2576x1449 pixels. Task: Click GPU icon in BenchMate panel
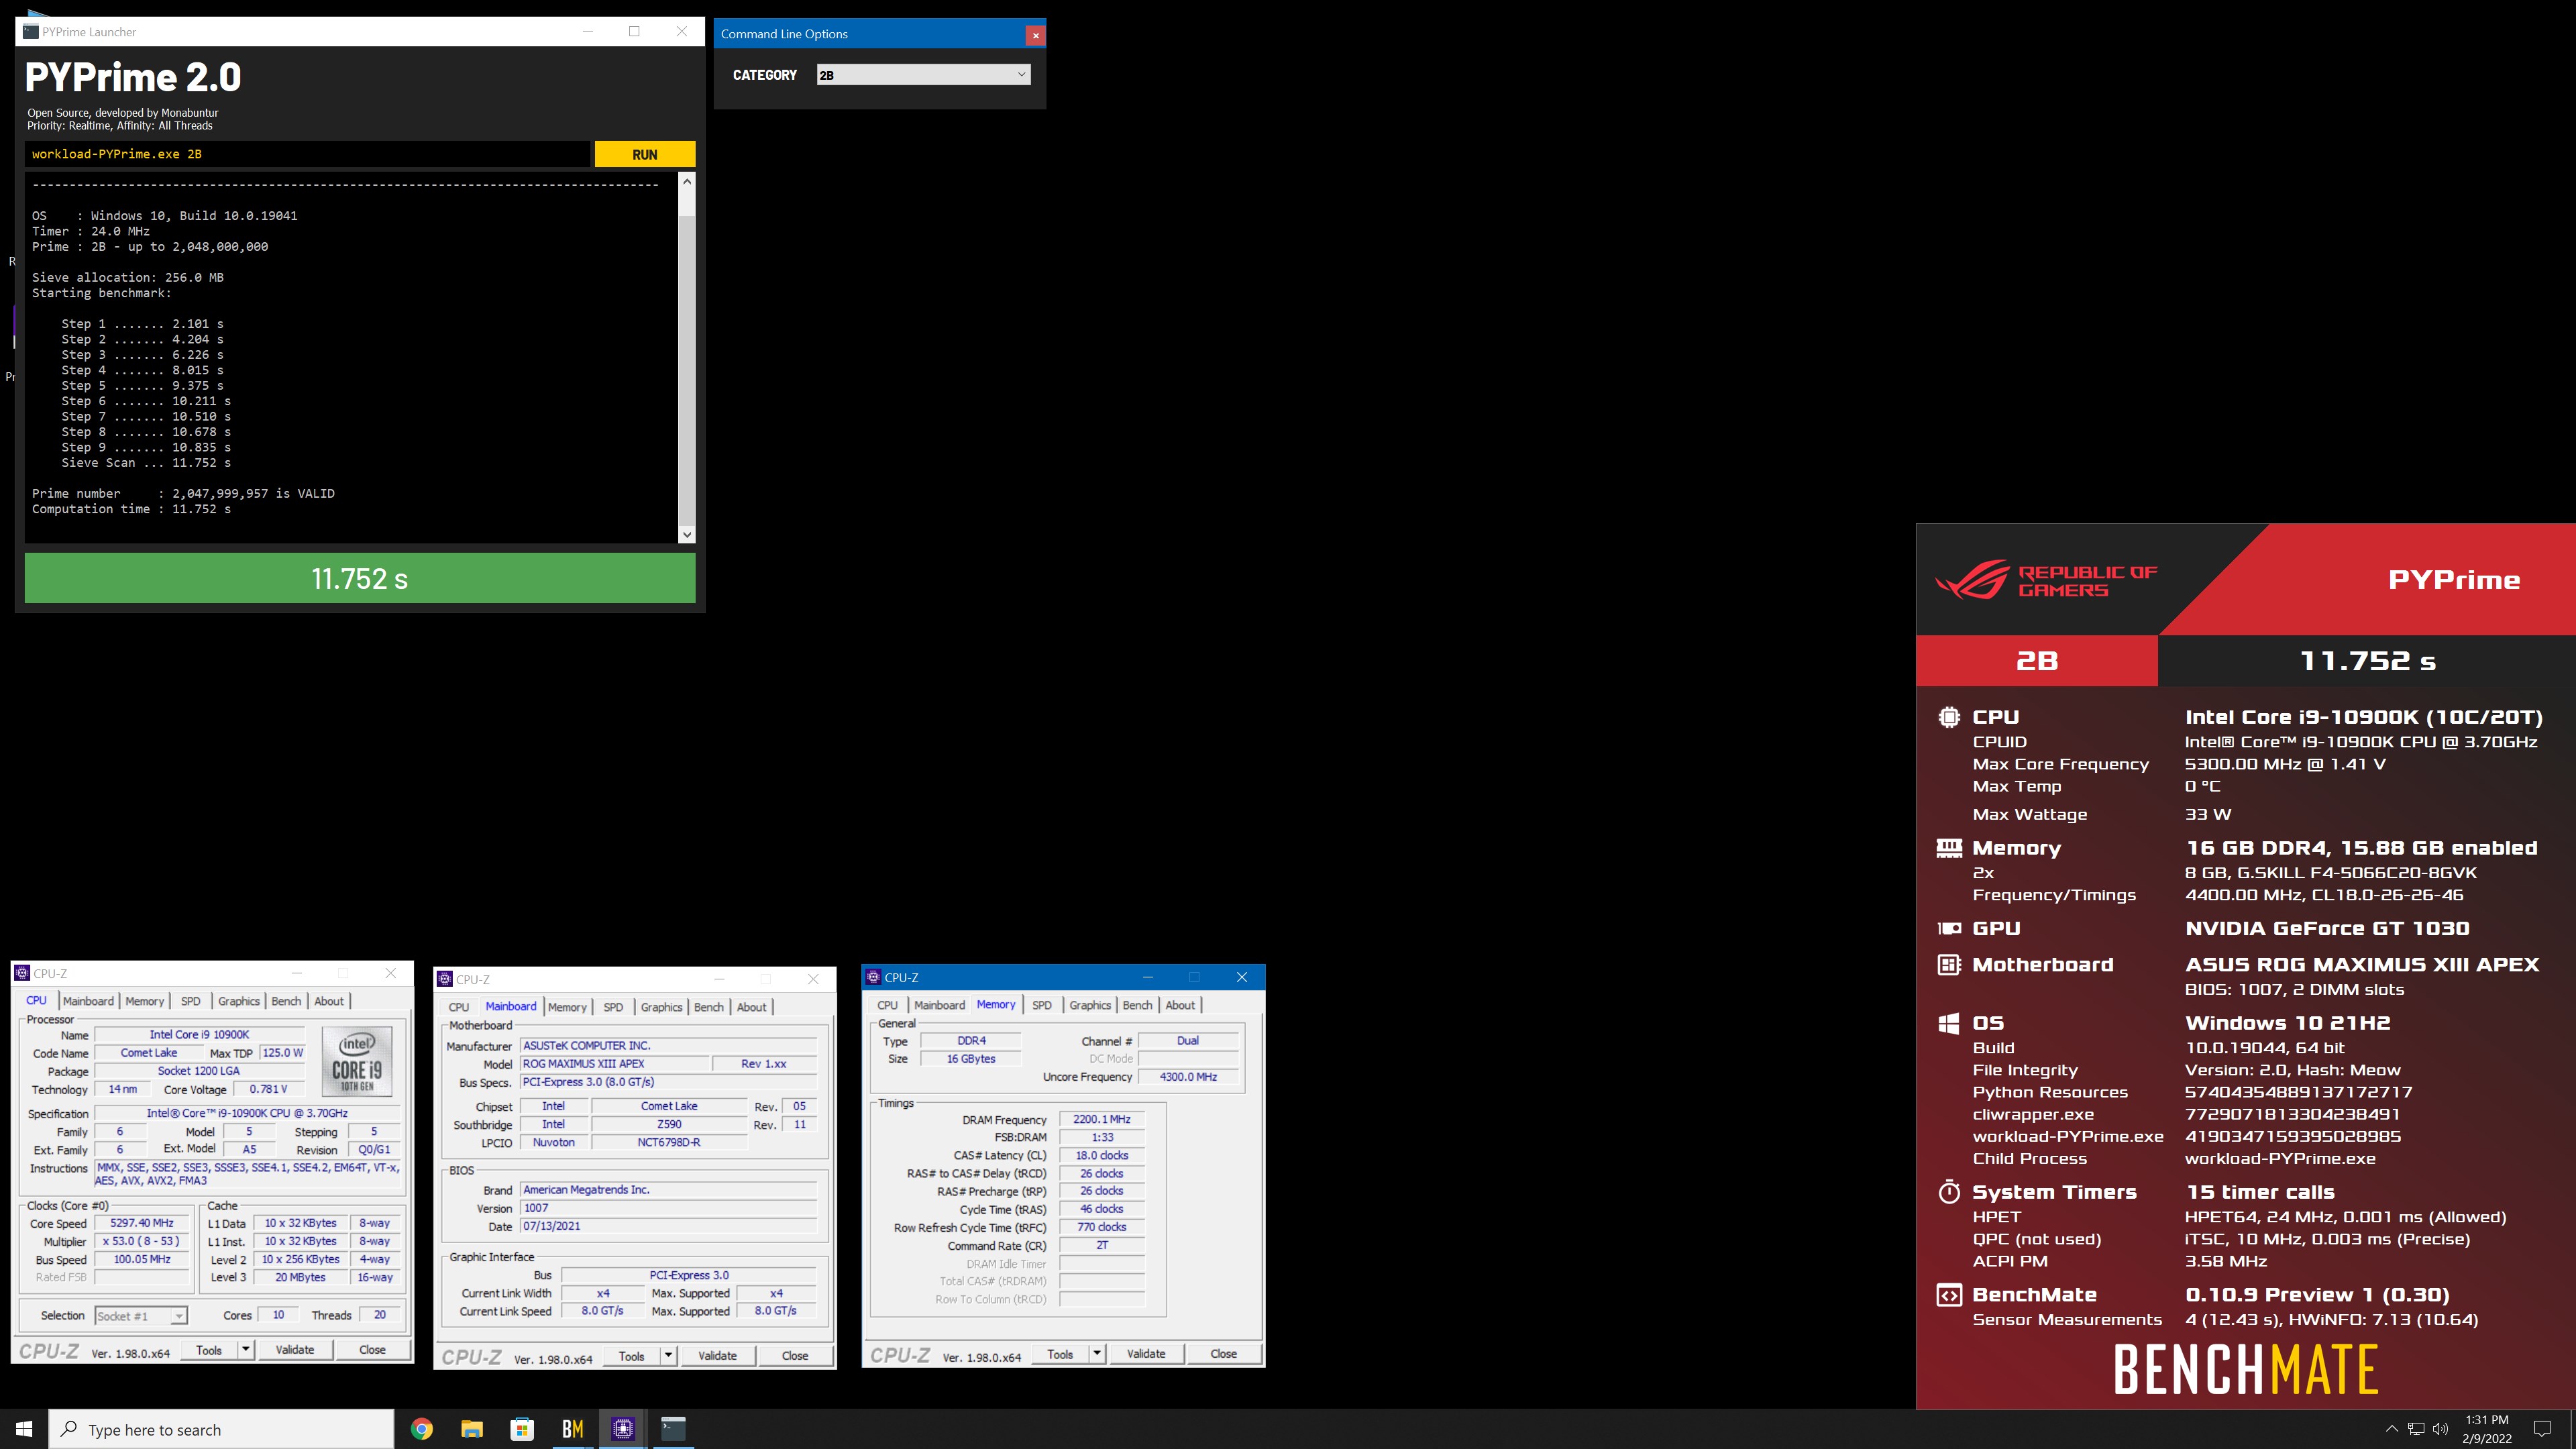1949,929
